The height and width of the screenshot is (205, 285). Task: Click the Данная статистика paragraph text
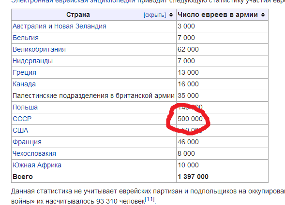click(x=148, y=196)
